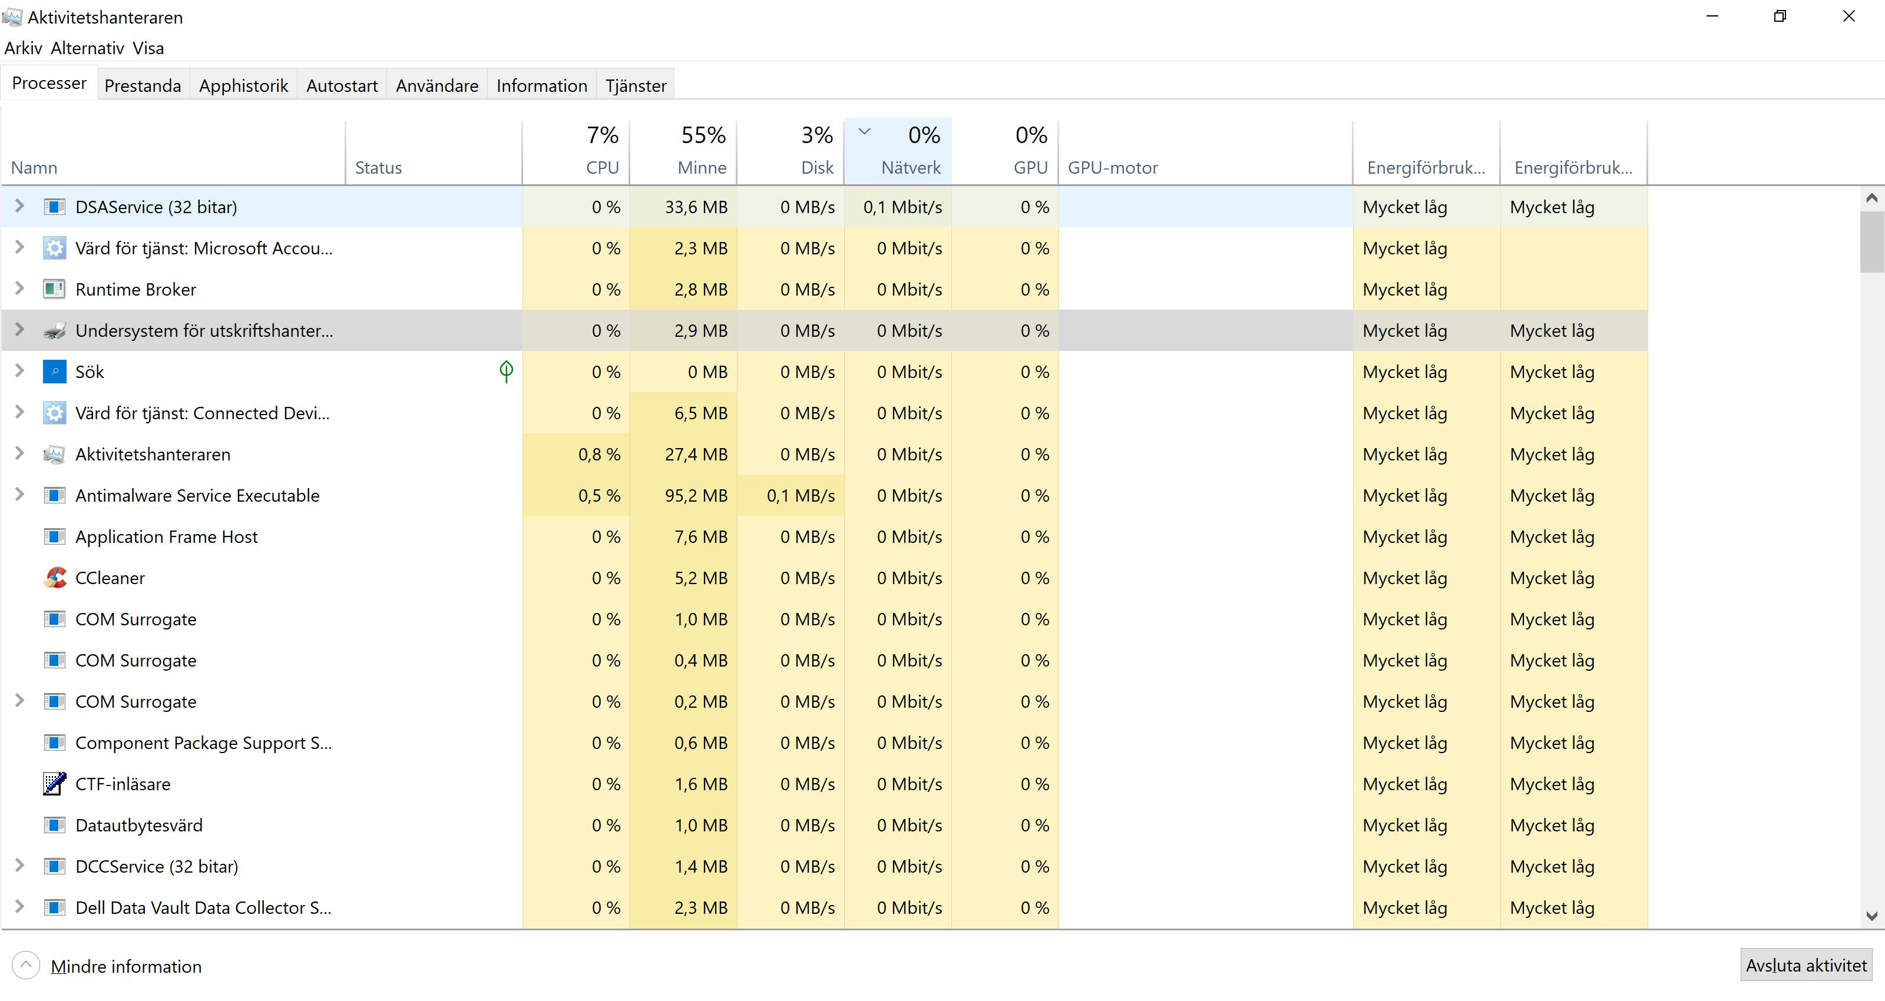Image resolution: width=1885 pixels, height=1001 pixels.
Task: Switch to the Apphistorik tab
Action: point(244,85)
